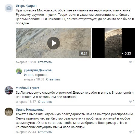Viewport: 138px width, 135px height.
Task: Like Игорь Кудрин's comment with heart
Action: [130, 62]
